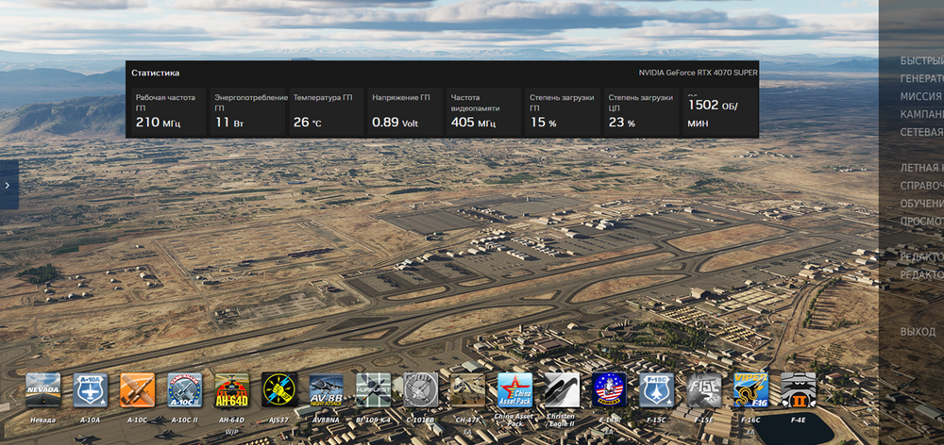944x445 pixels.
Task: Select the China Asset Pack icon
Action: [514, 389]
